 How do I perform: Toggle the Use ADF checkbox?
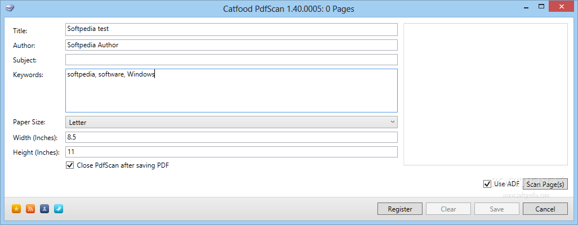tap(487, 184)
